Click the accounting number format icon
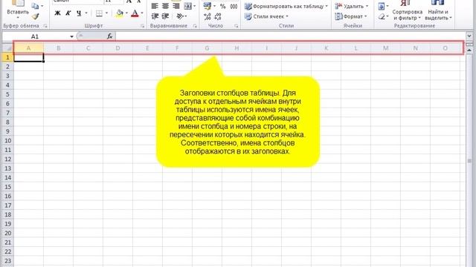 (x=207, y=6)
